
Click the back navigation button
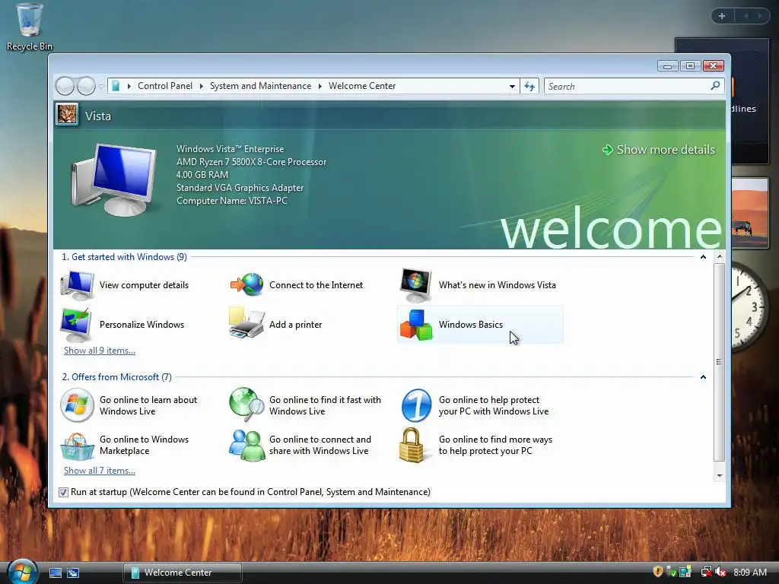point(65,87)
